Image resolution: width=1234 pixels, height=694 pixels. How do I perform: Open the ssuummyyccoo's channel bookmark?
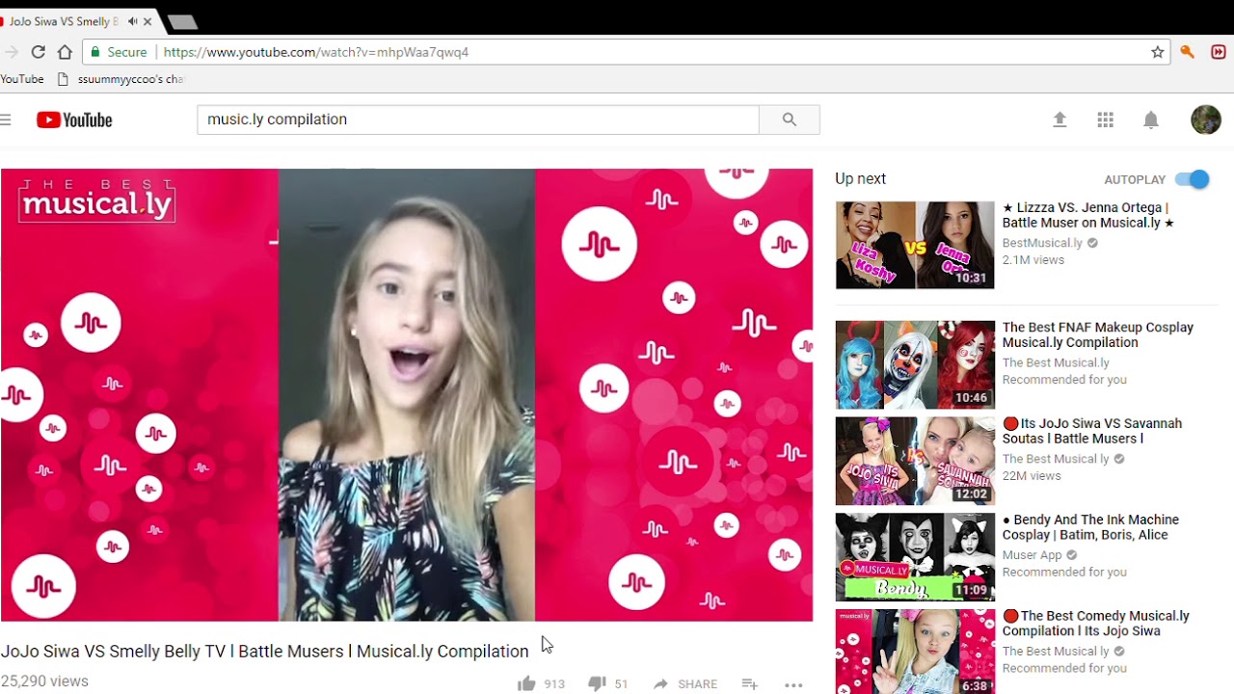pyautogui.click(x=121, y=79)
